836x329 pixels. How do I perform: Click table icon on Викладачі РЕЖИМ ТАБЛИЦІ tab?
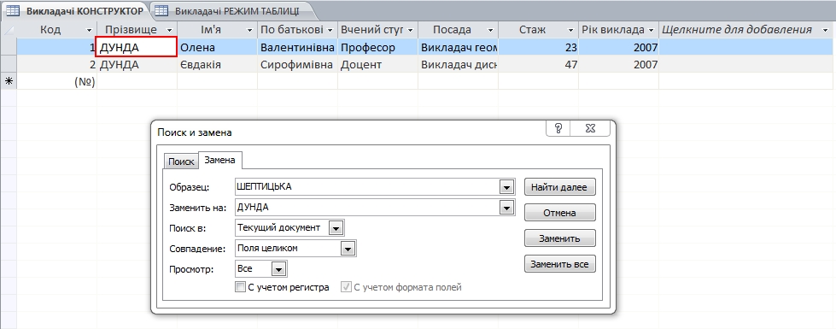pyautogui.click(x=161, y=10)
